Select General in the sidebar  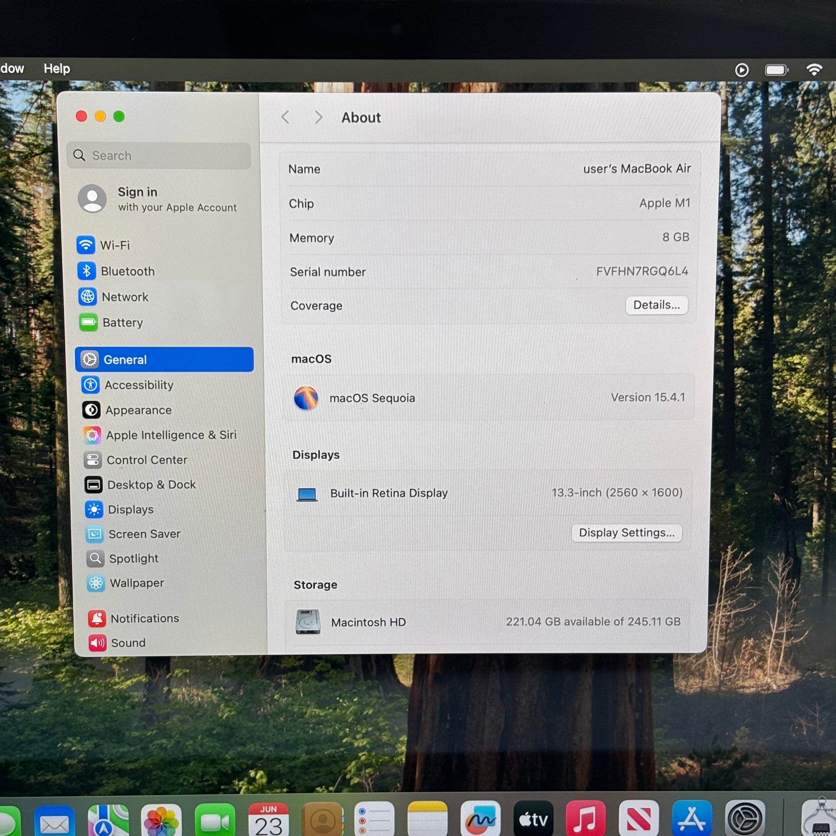pos(165,360)
